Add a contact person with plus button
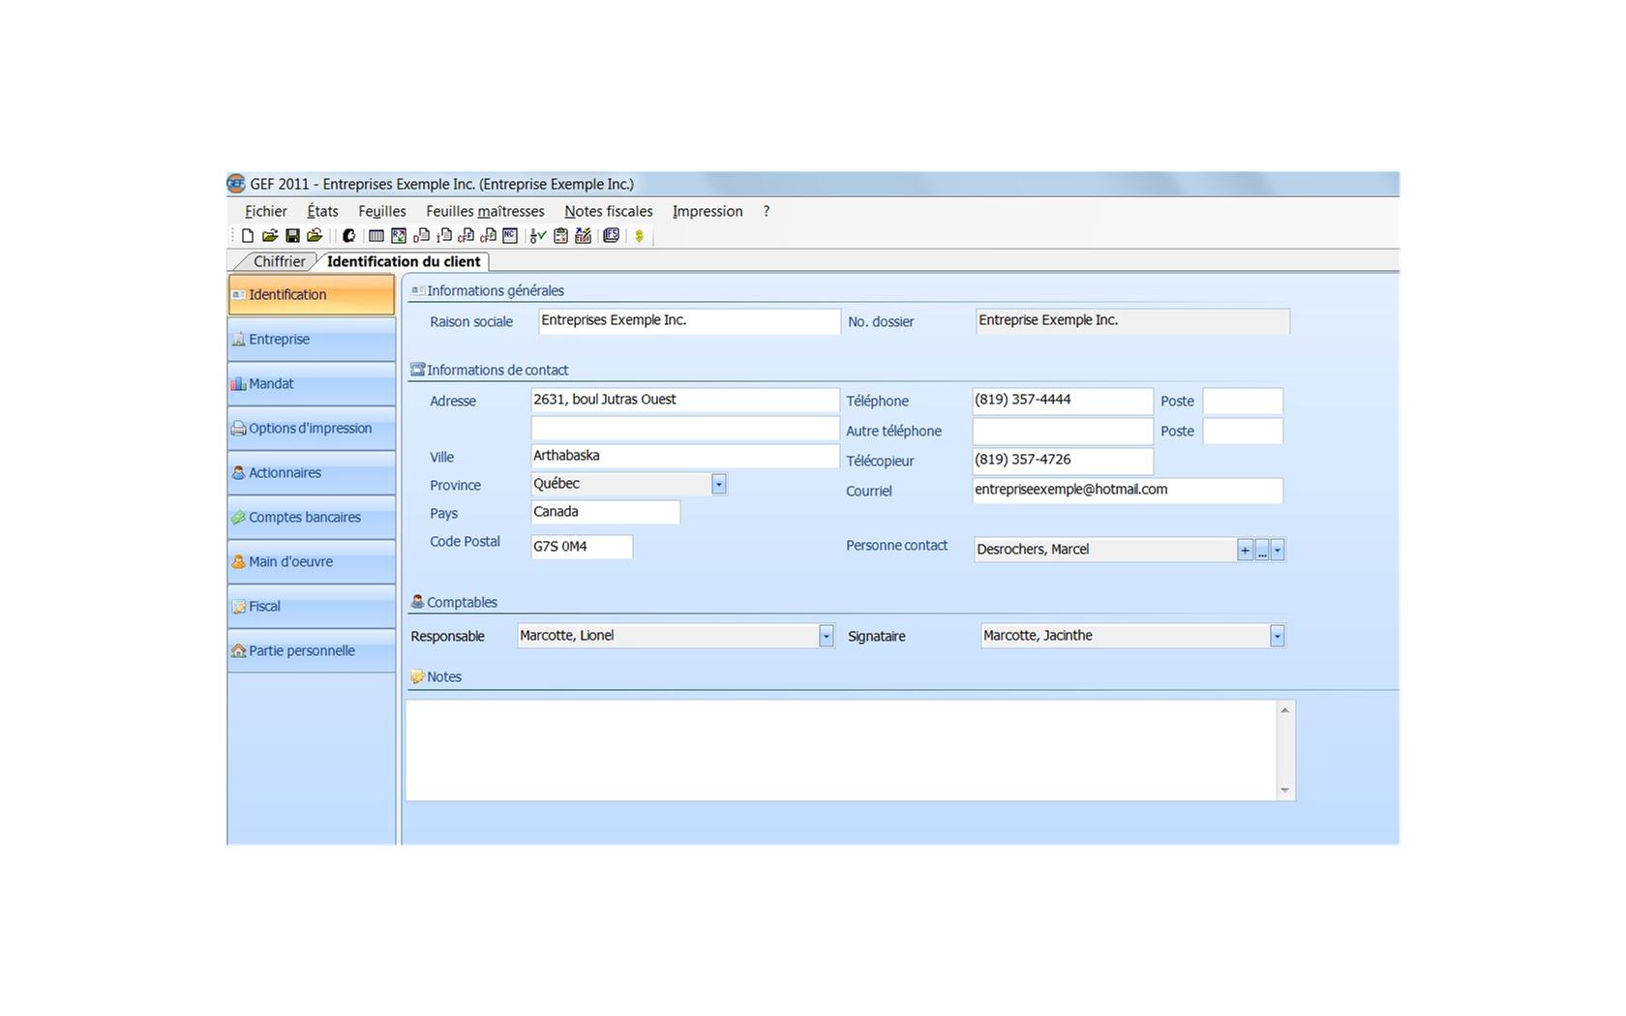Viewport: 1626px width, 1016px height. tap(1245, 550)
